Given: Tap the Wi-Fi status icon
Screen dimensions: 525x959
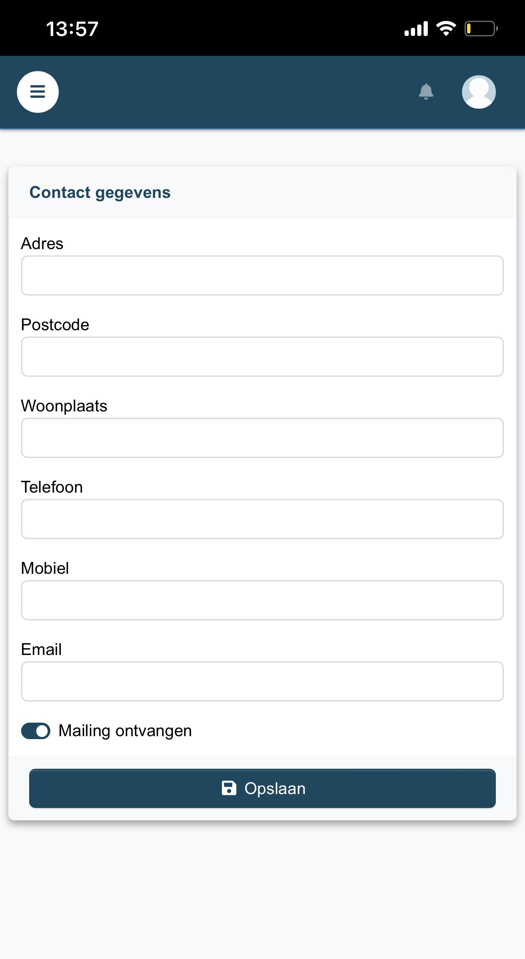Looking at the screenshot, I should click(x=446, y=29).
